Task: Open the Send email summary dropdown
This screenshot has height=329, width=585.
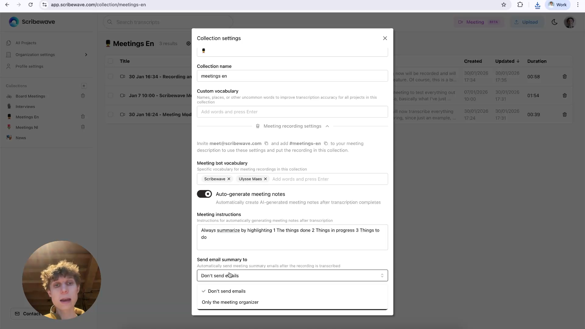Action: [x=292, y=275]
